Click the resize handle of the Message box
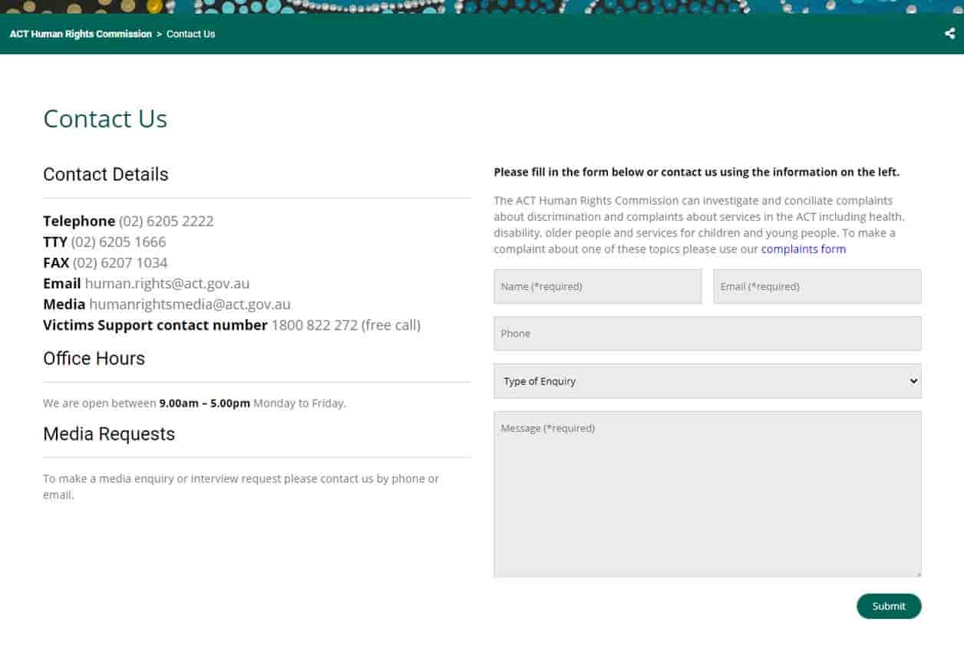 pos(917,573)
